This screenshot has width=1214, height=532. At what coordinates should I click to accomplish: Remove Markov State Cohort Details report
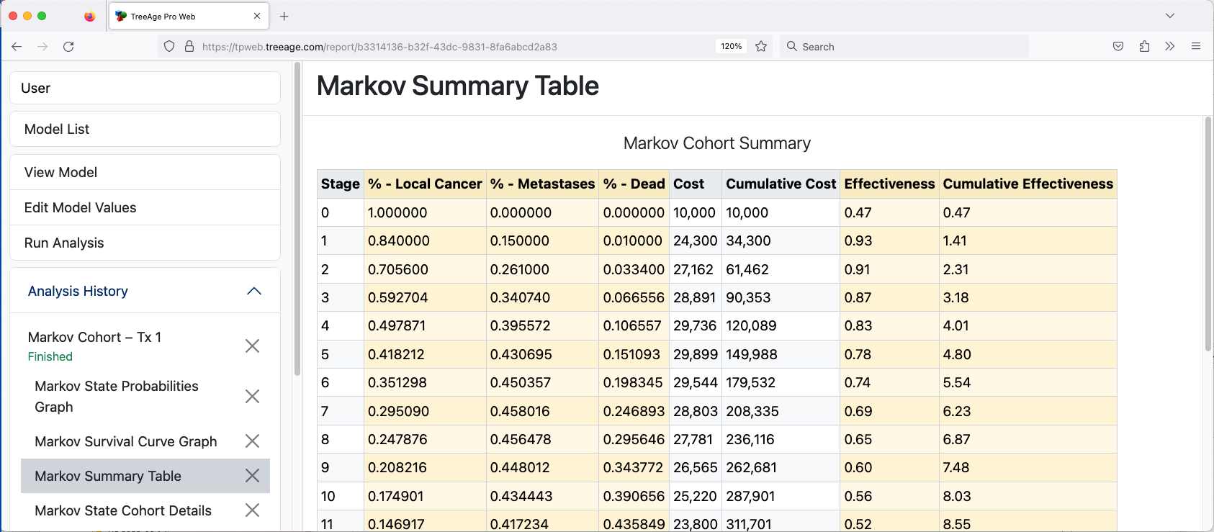(x=252, y=510)
